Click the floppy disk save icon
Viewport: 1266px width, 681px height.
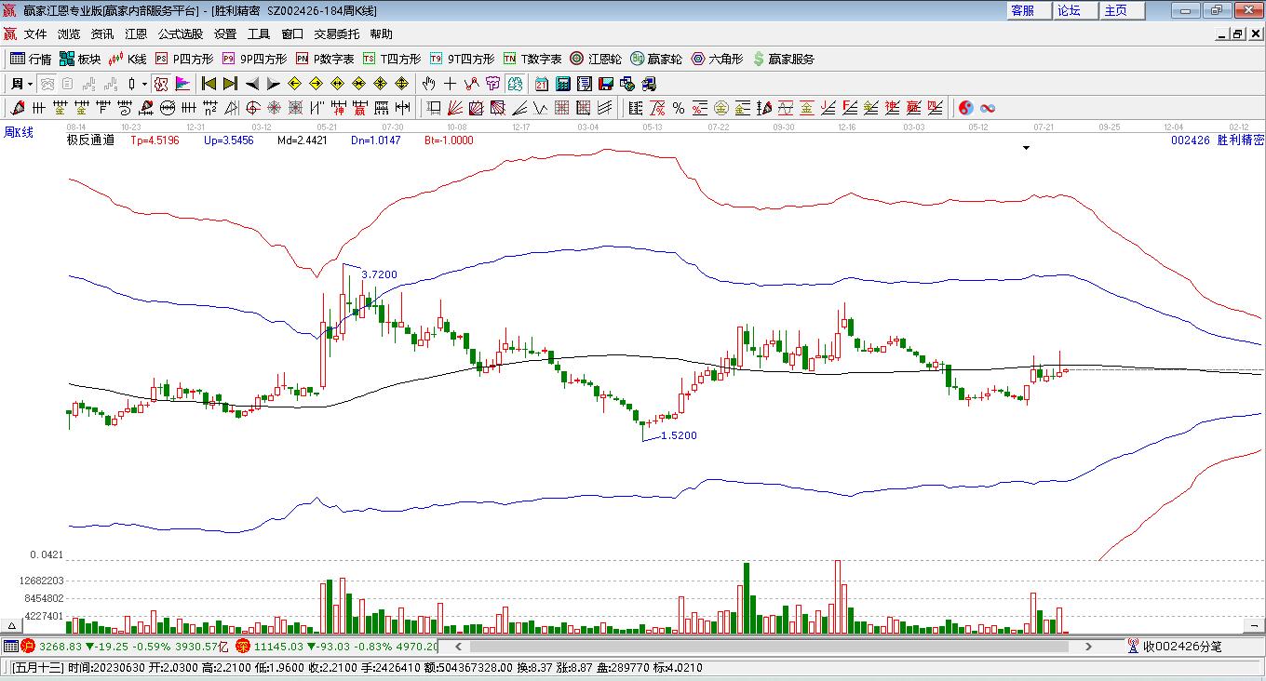(605, 84)
